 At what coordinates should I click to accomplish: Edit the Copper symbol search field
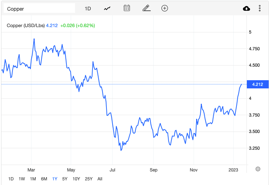(x=39, y=8)
